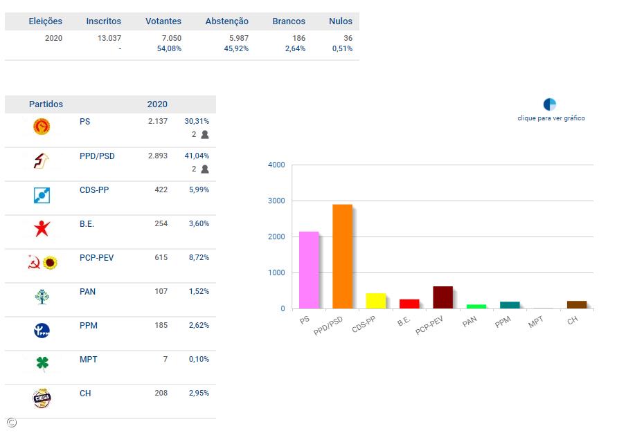Select the PCP-PEV party name

[96, 258]
